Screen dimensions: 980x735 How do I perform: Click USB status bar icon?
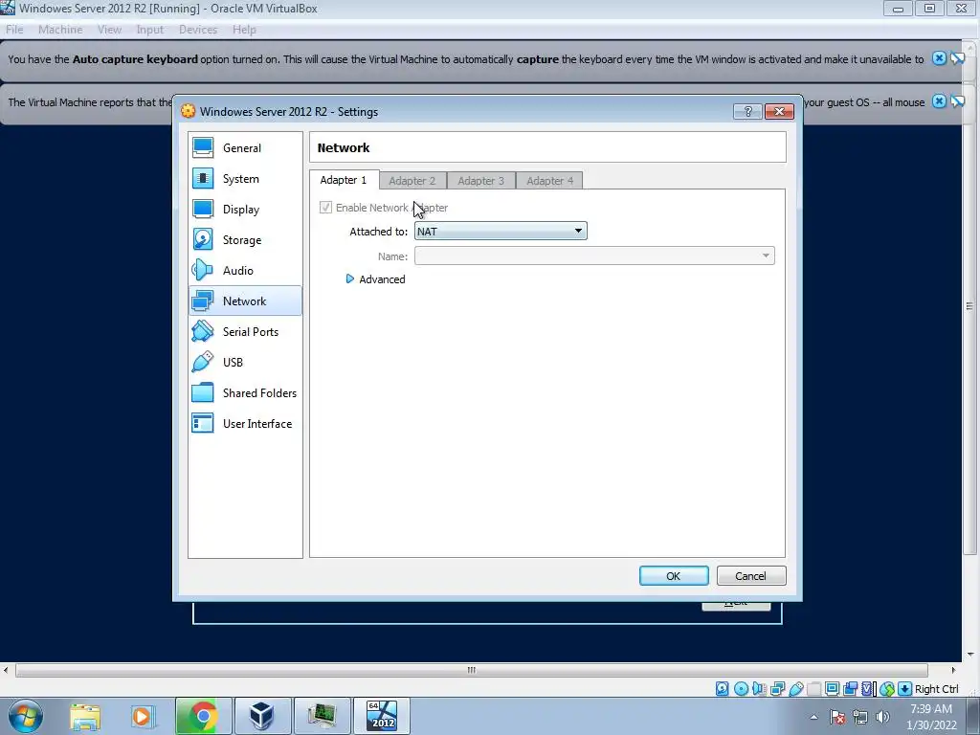tap(795, 689)
